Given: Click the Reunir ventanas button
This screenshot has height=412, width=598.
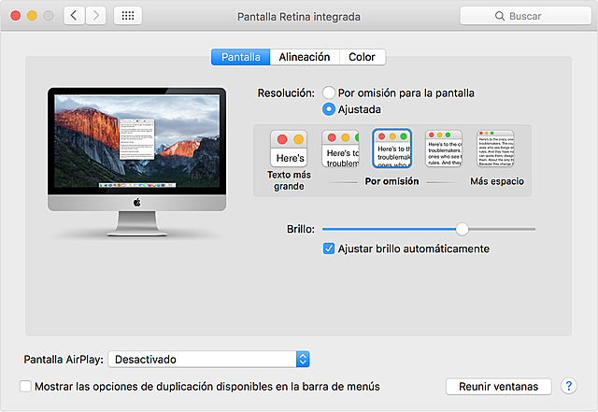Looking at the screenshot, I should pos(498,387).
